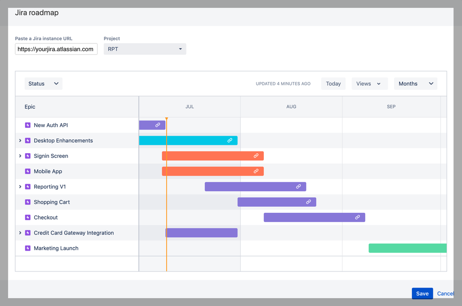Click the Marketing Launch epic name
Viewport: 462px width, 306px height.
(x=56, y=248)
